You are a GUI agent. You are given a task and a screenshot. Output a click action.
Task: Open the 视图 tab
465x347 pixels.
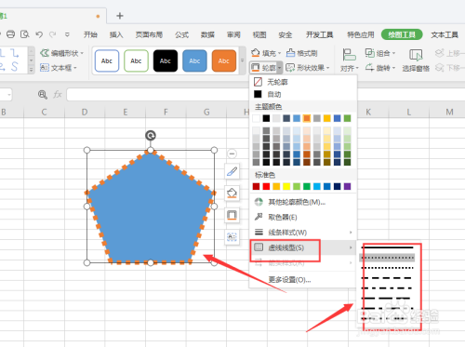259,34
